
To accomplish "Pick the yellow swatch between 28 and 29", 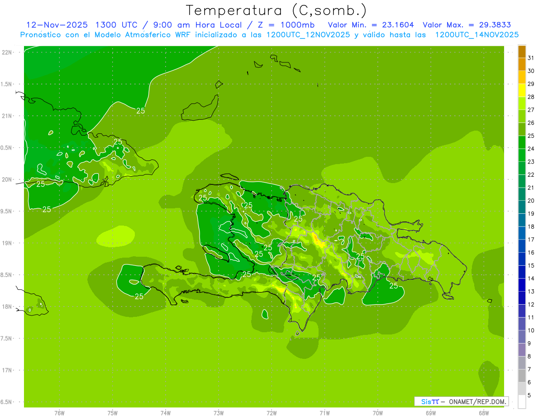I will coord(522,90).
